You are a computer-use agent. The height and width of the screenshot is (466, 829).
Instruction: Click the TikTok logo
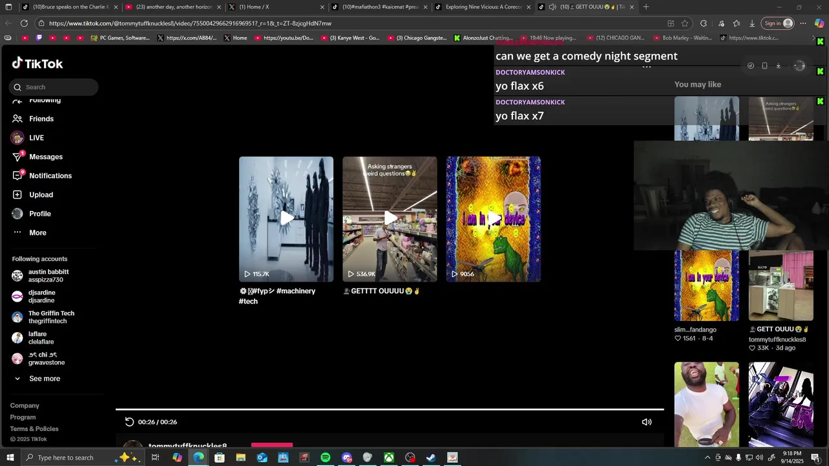(37, 63)
